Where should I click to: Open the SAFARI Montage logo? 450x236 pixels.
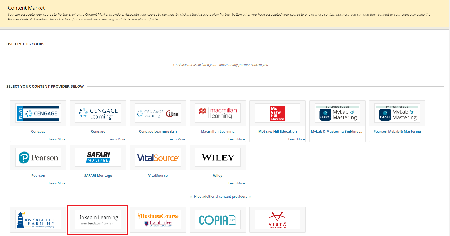click(x=98, y=157)
